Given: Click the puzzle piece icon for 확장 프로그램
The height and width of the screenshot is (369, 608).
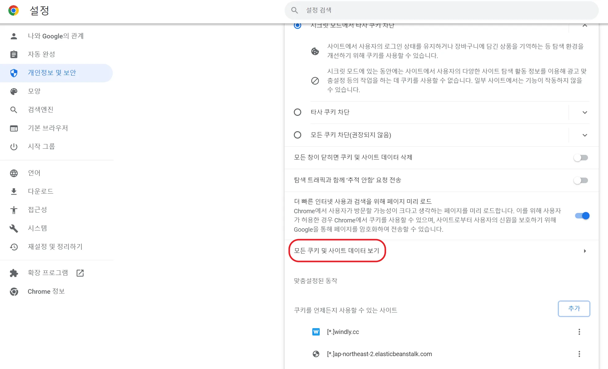Looking at the screenshot, I should [x=14, y=273].
